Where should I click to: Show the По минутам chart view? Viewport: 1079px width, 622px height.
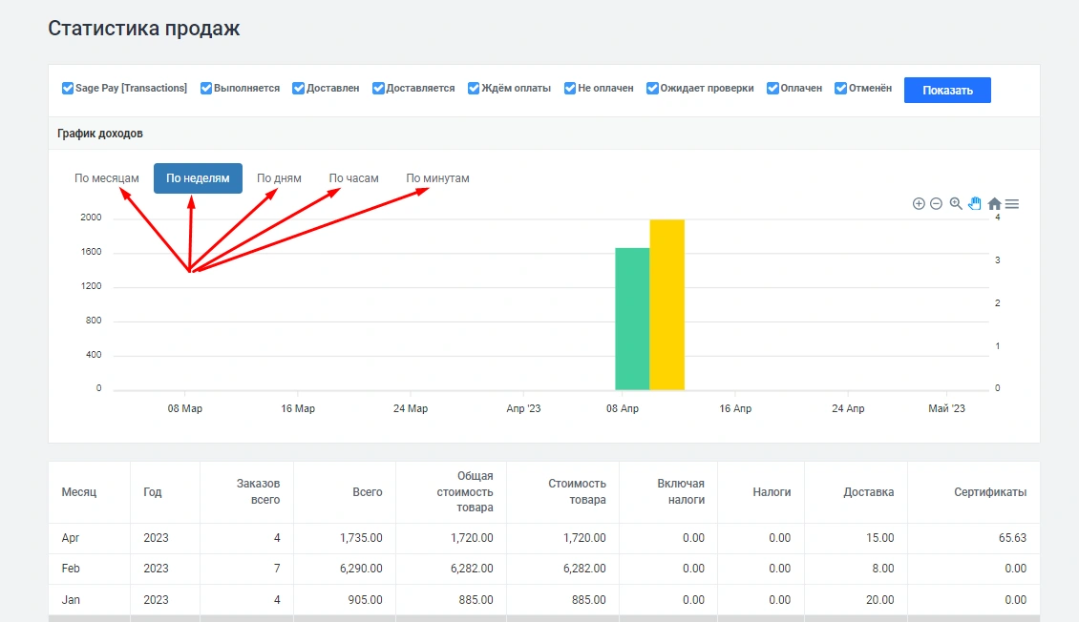pos(437,178)
